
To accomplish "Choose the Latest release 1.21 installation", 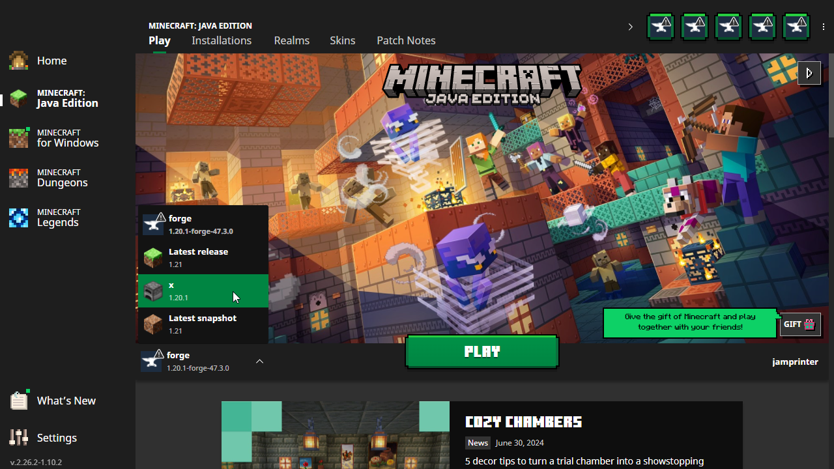I will coord(203,257).
